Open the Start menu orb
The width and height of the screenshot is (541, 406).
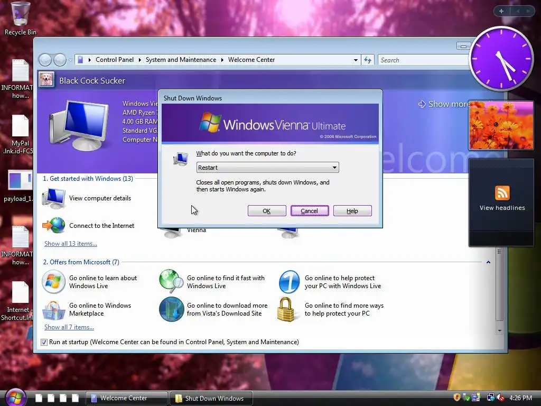click(16, 398)
